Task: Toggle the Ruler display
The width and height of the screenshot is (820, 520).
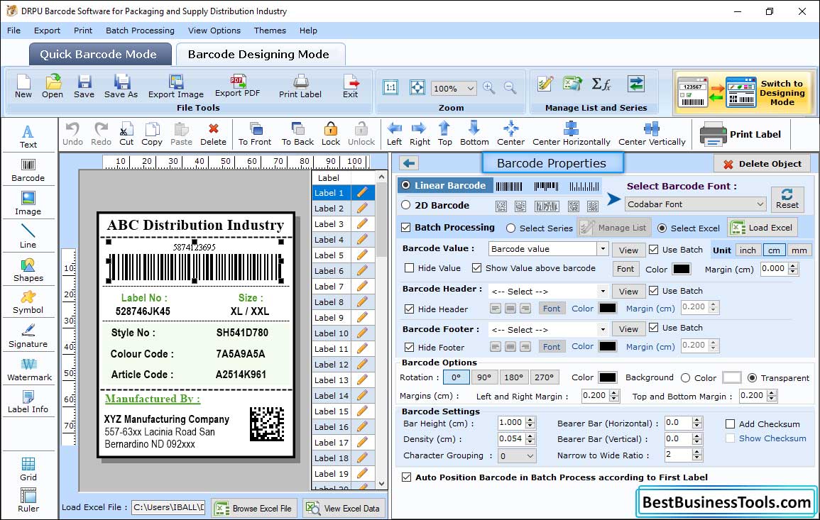Action: tap(28, 500)
